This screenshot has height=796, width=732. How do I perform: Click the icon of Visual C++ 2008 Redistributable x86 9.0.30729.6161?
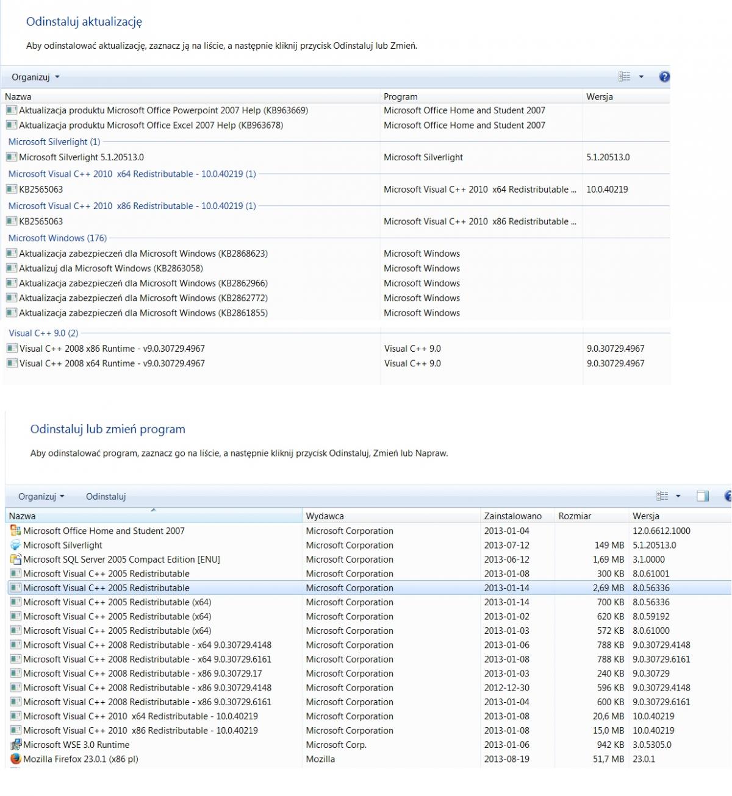15,702
